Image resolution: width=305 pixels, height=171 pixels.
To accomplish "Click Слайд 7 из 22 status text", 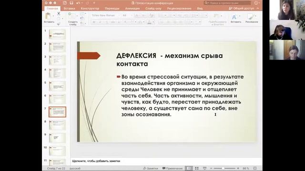I will tap(56, 168).
